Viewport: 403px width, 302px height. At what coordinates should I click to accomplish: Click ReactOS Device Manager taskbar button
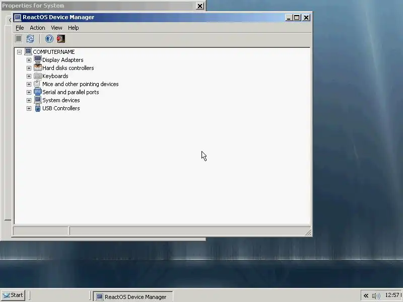(132, 296)
